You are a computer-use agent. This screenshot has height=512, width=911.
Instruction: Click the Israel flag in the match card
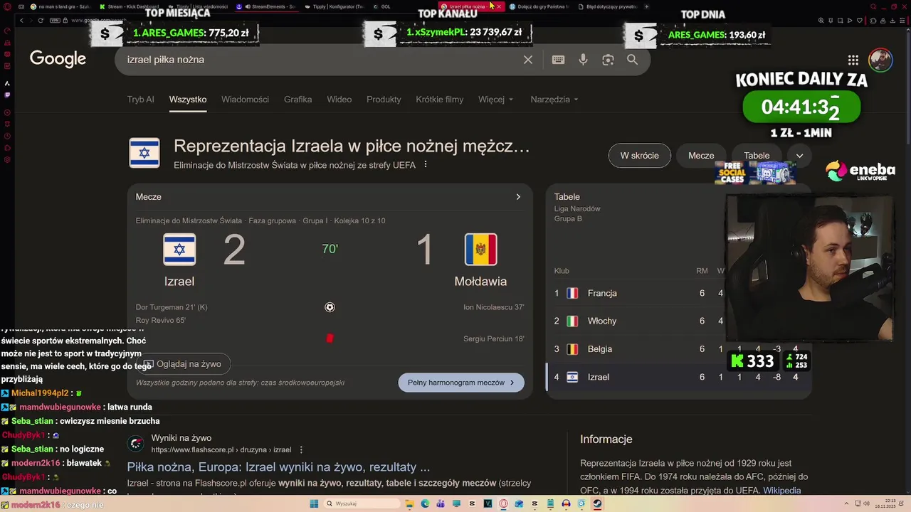pyautogui.click(x=179, y=250)
